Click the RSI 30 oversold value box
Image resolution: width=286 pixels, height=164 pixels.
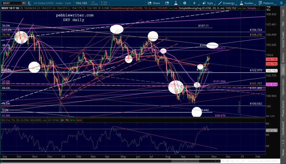pyautogui.click(x=62, y=120)
